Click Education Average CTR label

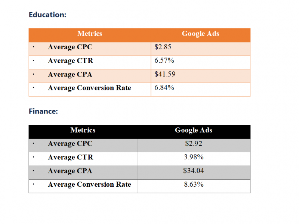click(x=71, y=61)
